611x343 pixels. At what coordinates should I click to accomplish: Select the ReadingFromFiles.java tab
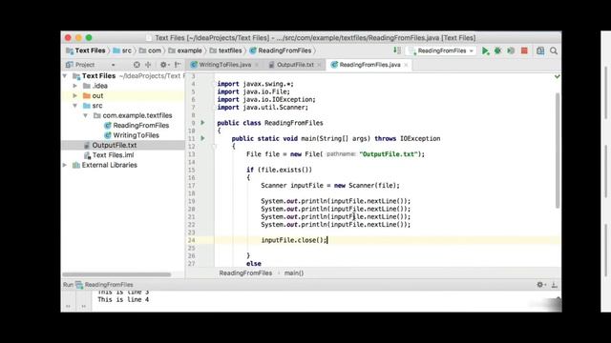(369, 65)
